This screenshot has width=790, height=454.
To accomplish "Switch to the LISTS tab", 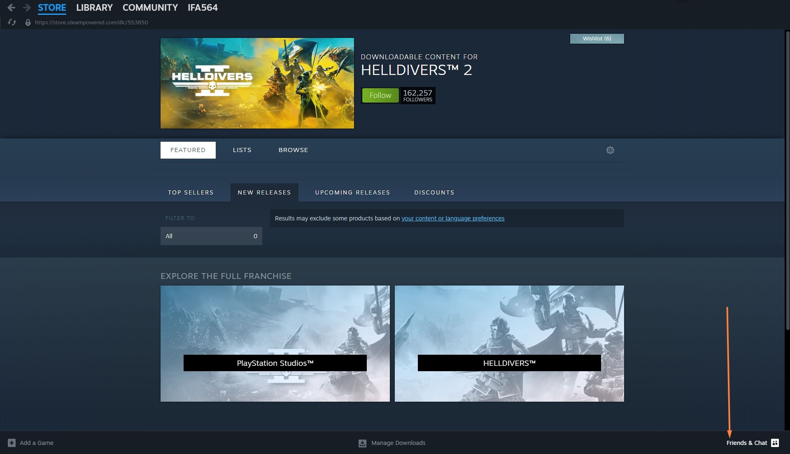I will [242, 150].
